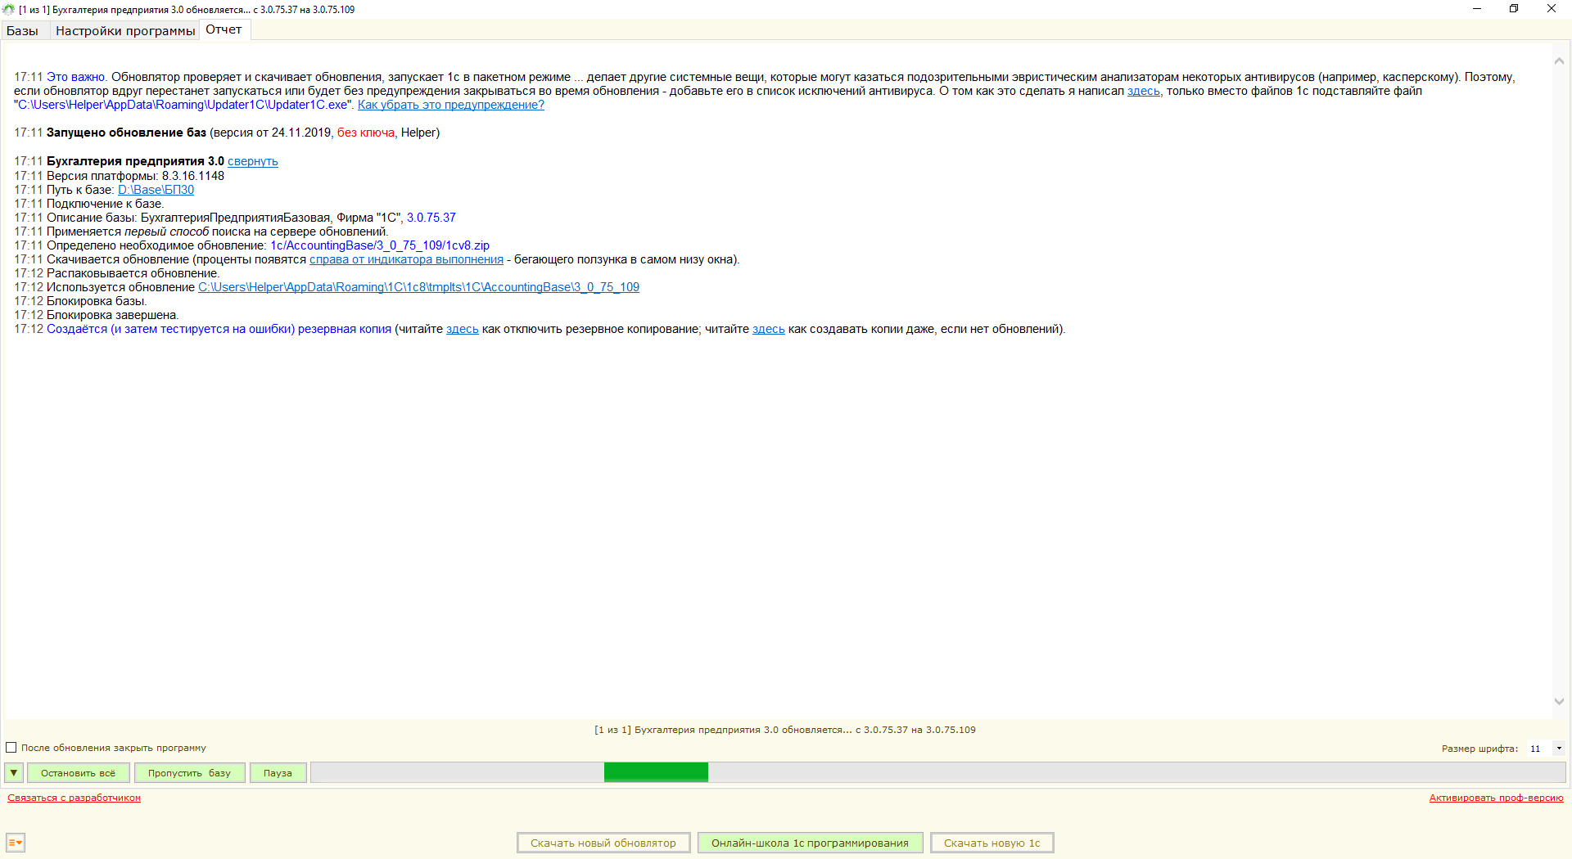Open the font size dropdown

click(1558, 749)
